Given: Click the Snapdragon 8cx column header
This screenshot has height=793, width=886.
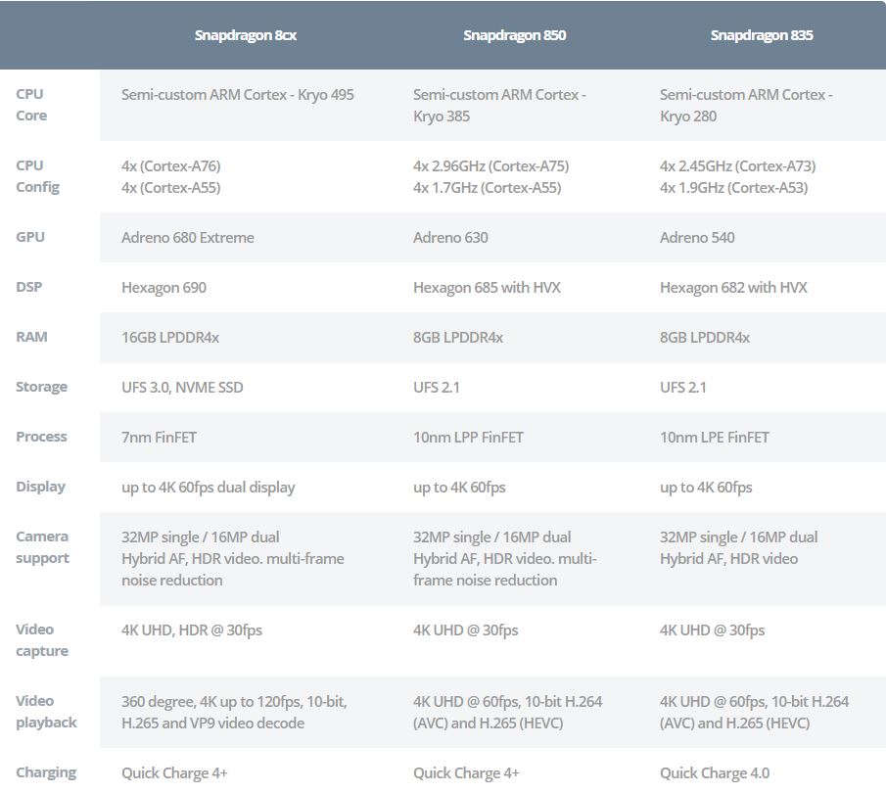Looking at the screenshot, I should [245, 35].
